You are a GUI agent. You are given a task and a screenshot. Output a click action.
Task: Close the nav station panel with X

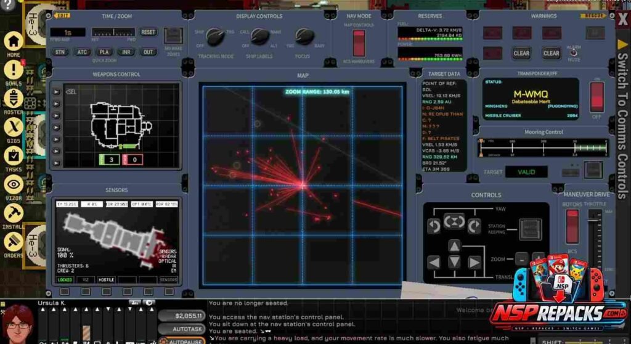(x=623, y=20)
